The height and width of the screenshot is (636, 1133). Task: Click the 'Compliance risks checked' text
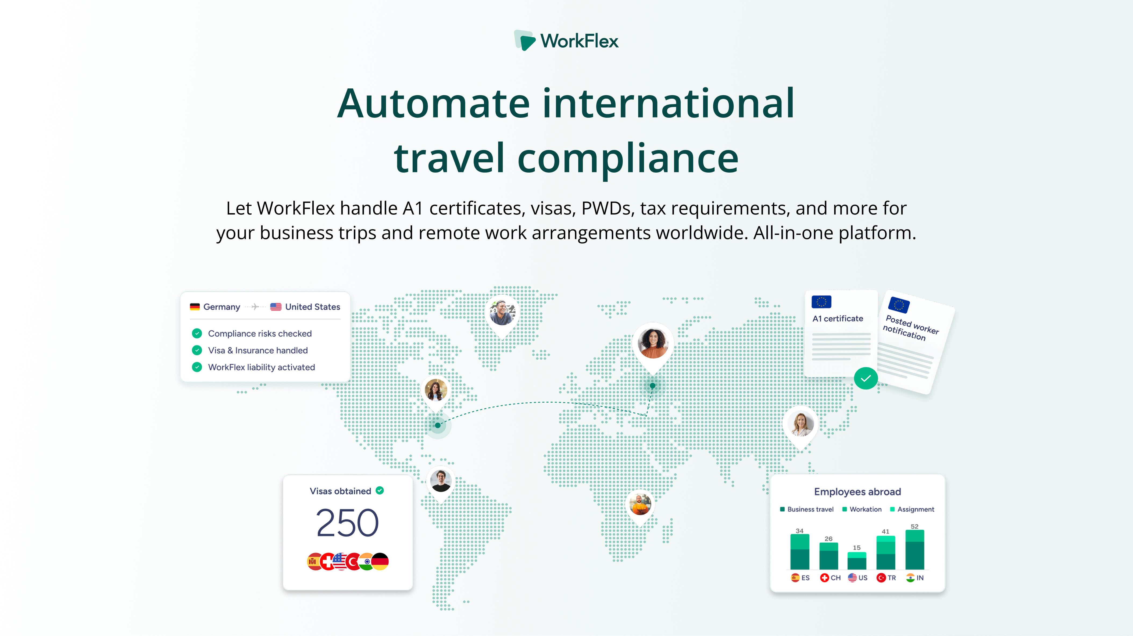pos(259,333)
